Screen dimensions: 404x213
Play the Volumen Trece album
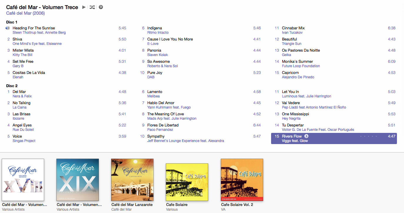click(84, 7)
